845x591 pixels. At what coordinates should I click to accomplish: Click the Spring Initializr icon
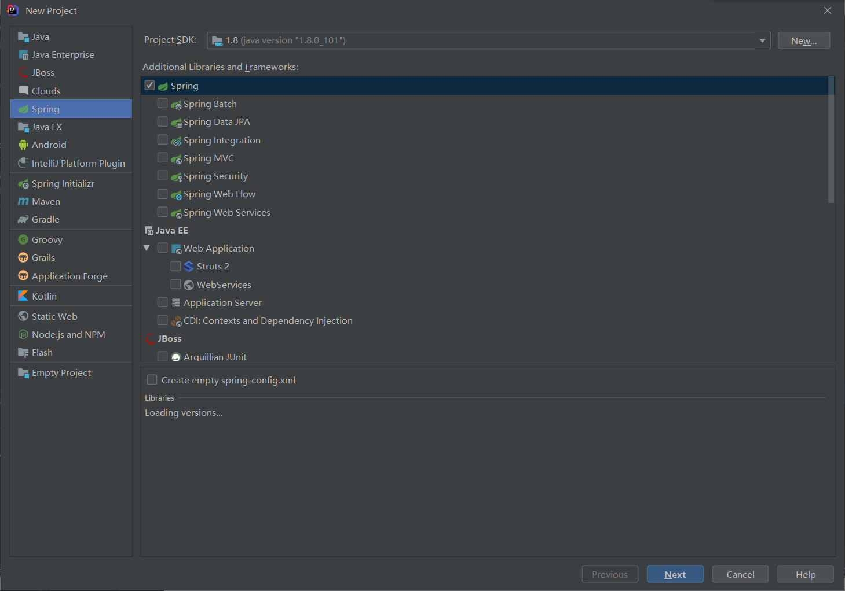tap(23, 184)
